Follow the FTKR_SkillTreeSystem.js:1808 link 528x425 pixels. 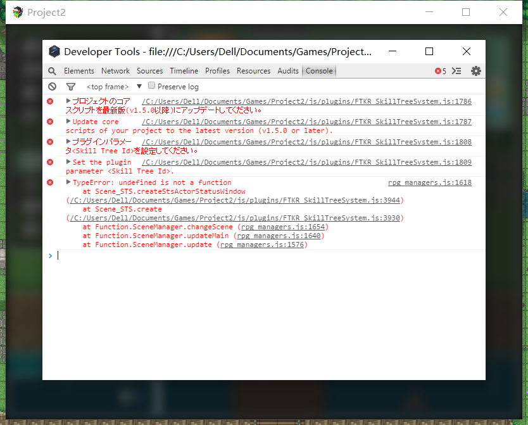point(306,142)
